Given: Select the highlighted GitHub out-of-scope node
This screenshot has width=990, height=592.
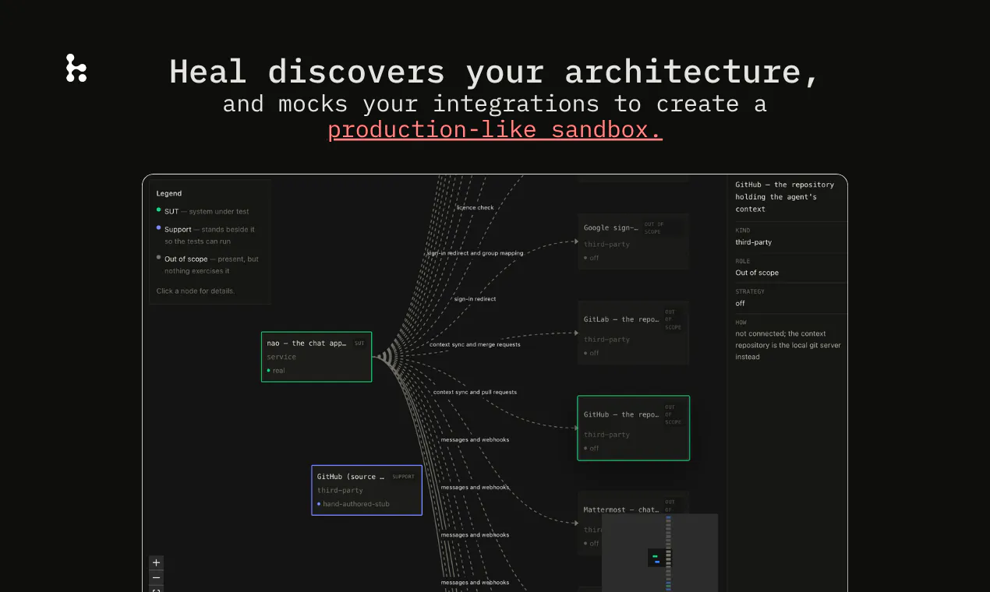Looking at the screenshot, I should [x=633, y=428].
